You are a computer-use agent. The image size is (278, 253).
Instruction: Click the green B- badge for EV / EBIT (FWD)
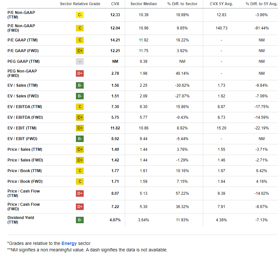pyautogui.click(x=79, y=139)
